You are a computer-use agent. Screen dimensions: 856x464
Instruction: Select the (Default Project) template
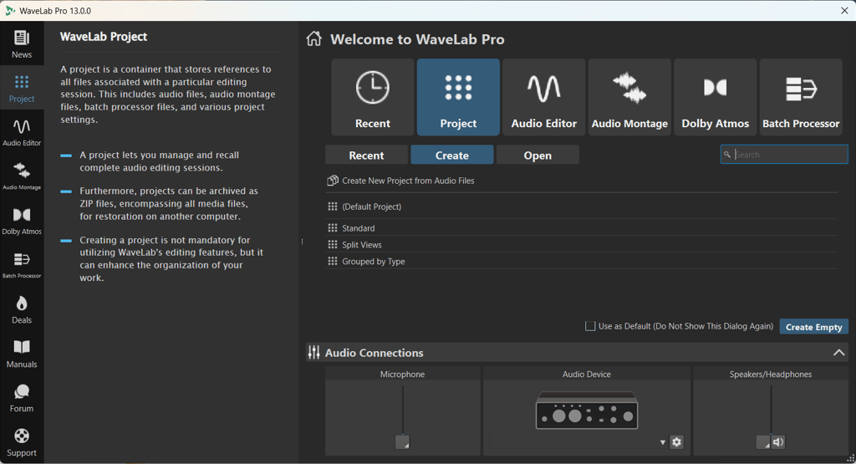click(x=582, y=207)
